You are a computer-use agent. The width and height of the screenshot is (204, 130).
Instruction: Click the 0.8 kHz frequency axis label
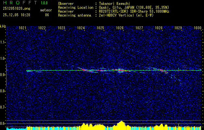2,91
